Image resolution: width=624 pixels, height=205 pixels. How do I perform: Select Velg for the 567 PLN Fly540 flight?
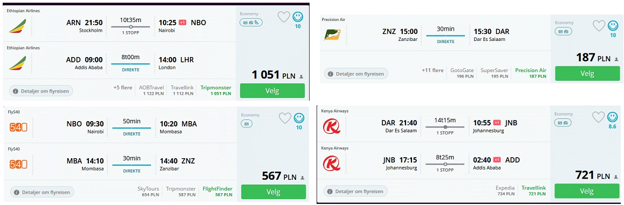click(273, 192)
